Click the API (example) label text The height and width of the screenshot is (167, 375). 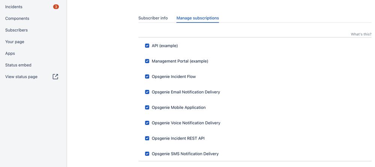(165, 46)
